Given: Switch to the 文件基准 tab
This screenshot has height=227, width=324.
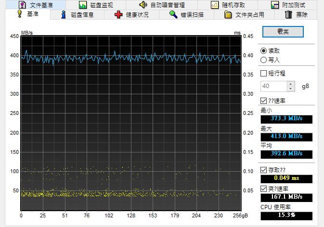Looking at the screenshot, I should click(36, 5).
